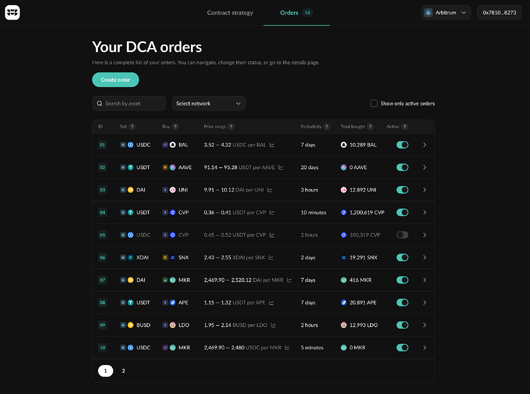530x394 pixels.
Task: Click the help icon next to Sell column
Action: pos(132,127)
